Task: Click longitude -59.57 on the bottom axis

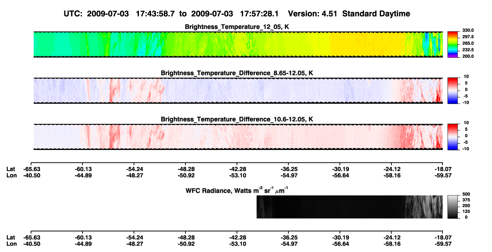Action: coord(442,243)
